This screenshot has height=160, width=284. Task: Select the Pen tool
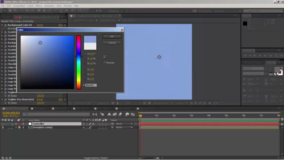click(x=44, y=11)
